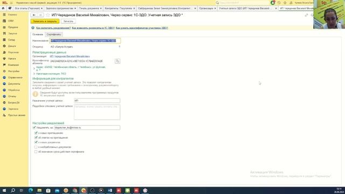345x194 pixels.
Task: Open 'Как изменить реквизиты в 1С-ЭДО?' link
Action: pyautogui.click(x=93, y=28)
